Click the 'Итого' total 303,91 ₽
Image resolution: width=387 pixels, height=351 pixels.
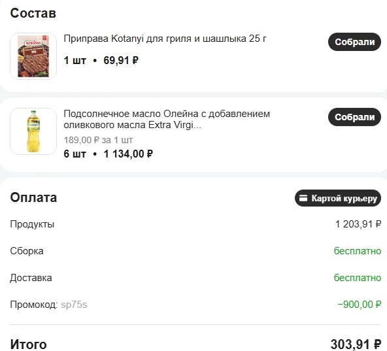point(356,344)
